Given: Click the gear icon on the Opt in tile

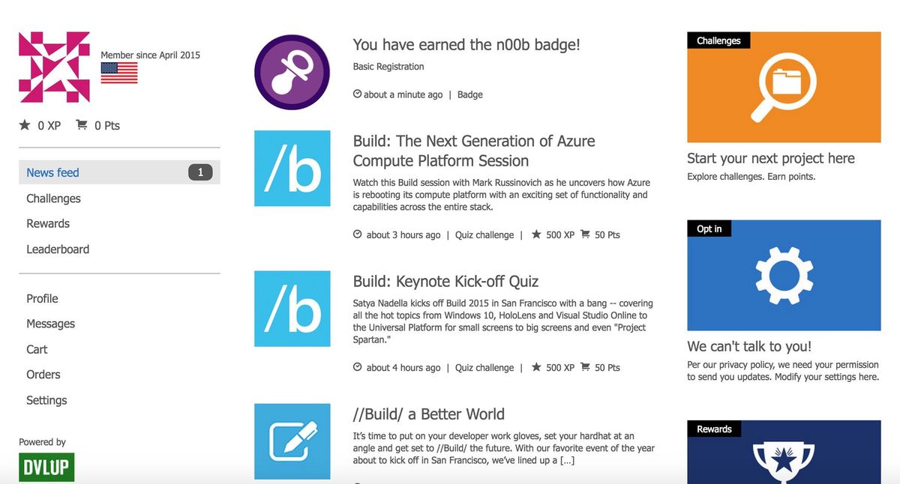Looking at the screenshot, I should 784,276.
